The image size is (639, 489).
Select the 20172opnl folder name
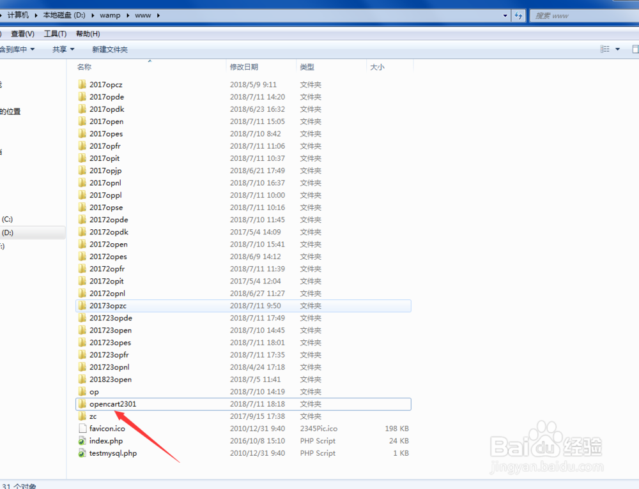pos(107,293)
